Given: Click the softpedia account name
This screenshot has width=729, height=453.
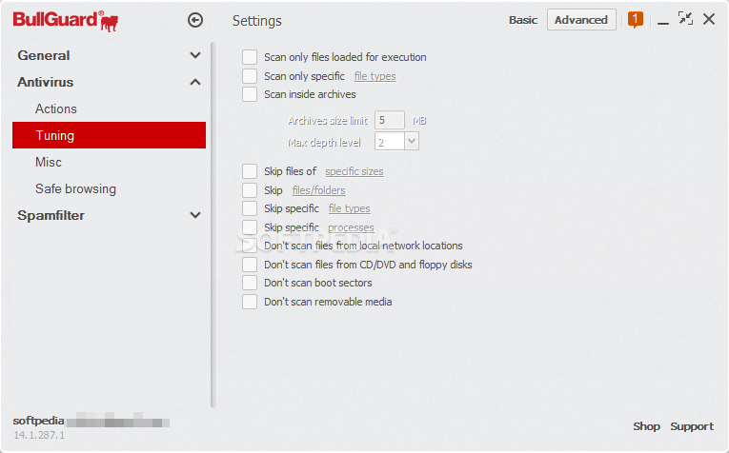Looking at the screenshot, I should [38, 421].
